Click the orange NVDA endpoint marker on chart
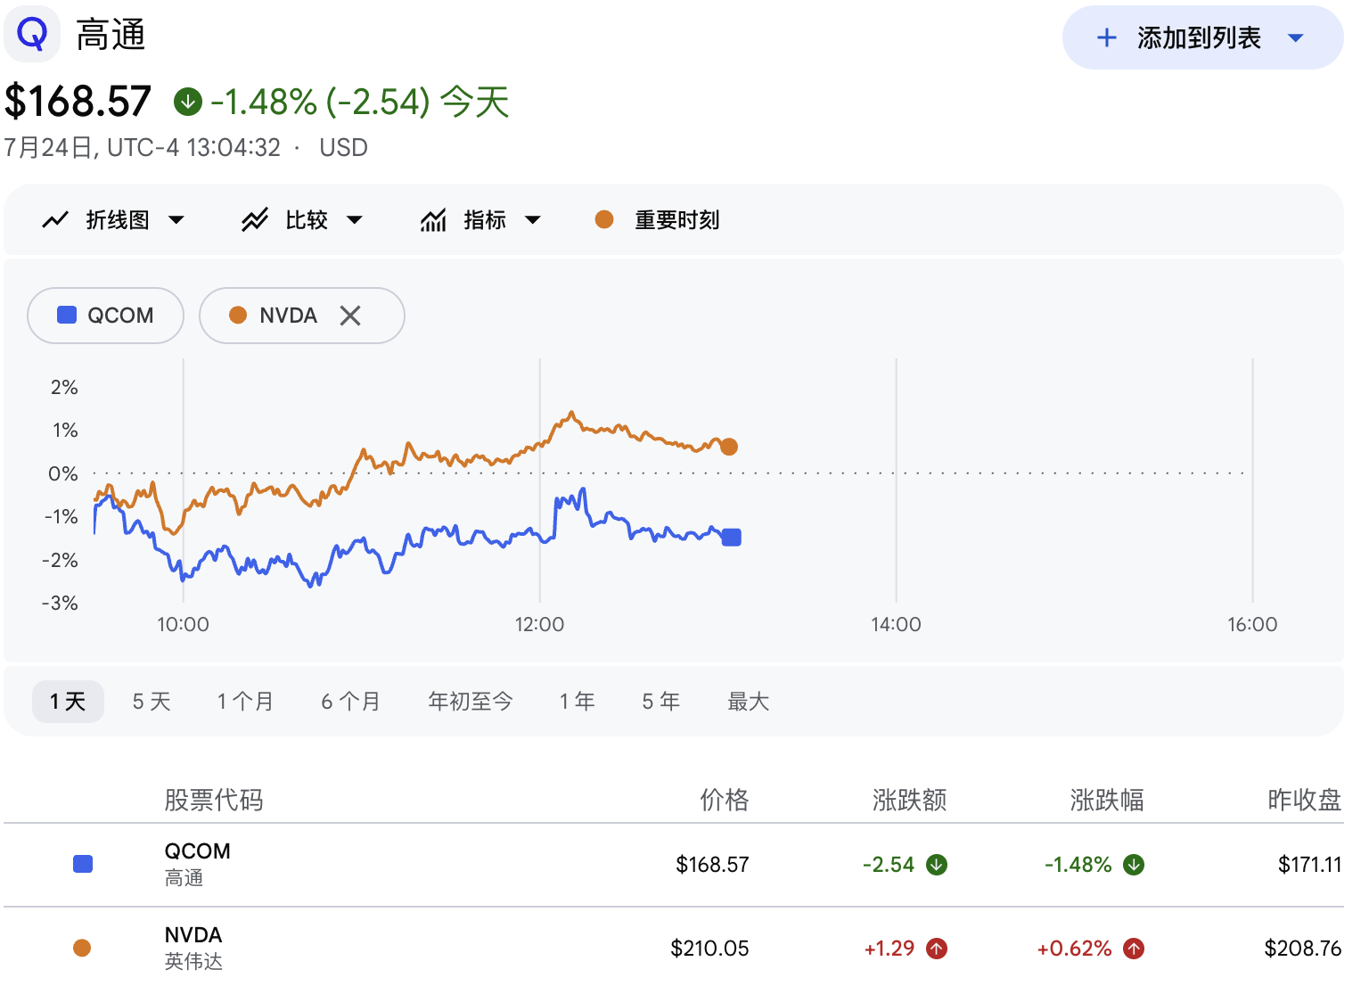Screen dimensions: 1369x986 click(x=729, y=447)
